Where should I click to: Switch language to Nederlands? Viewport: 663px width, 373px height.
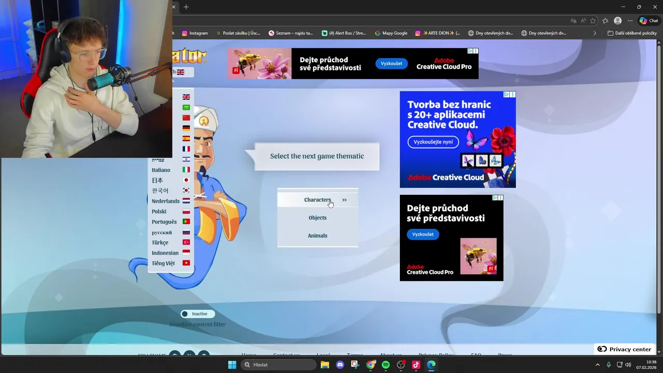tap(171, 201)
